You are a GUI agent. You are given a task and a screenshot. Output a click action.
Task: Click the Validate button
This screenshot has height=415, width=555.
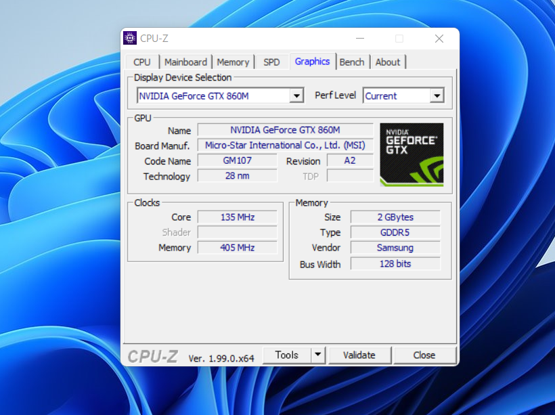pos(359,355)
